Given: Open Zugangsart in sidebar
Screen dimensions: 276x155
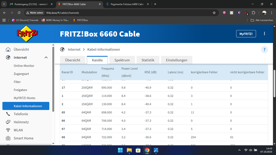Looking at the screenshot, I should tap(21, 74).
